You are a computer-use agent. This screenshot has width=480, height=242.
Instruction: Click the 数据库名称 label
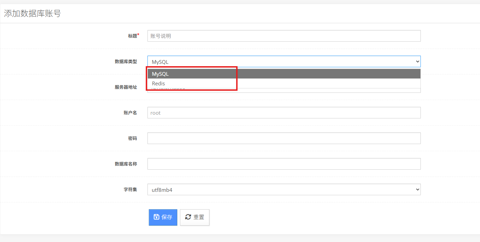point(126,164)
